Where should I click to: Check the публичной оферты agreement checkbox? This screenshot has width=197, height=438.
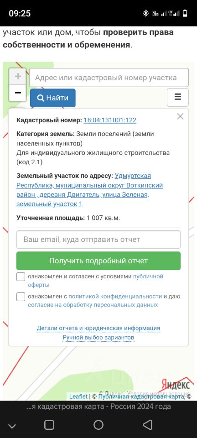pos(21,277)
